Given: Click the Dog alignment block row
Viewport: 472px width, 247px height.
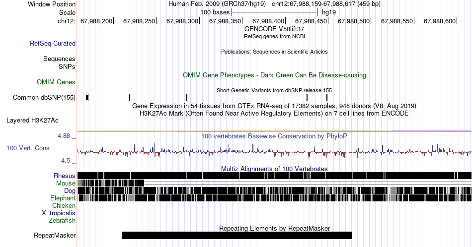Looking at the screenshot, I should click(x=274, y=190).
